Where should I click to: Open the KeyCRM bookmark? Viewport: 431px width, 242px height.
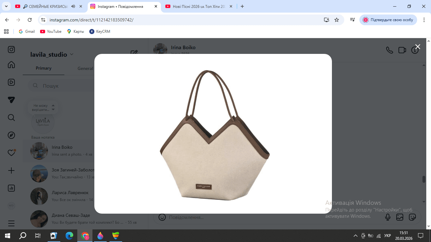100,32
